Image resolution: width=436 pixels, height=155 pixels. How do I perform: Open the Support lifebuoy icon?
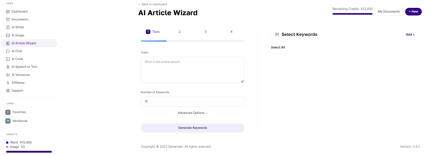pyautogui.click(x=8, y=91)
